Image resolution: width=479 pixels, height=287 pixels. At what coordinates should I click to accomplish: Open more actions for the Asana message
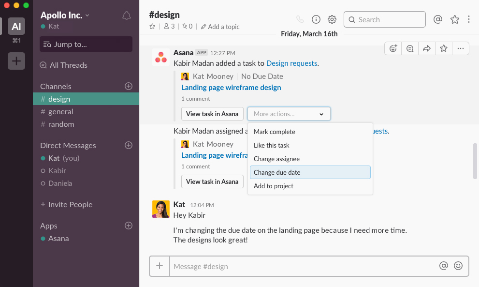click(460, 48)
